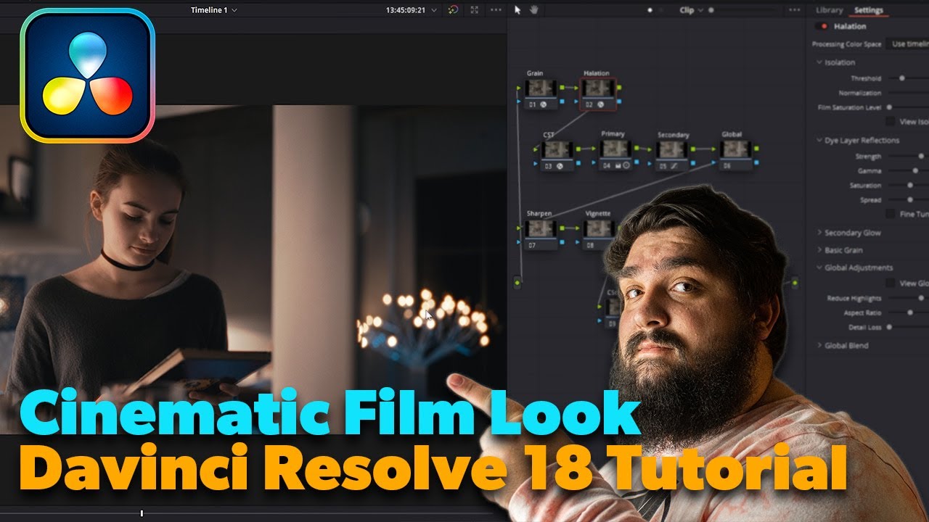Screen dimensions: 929x522
Task: Select the Primary node thumbnail
Action: [615, 149]
